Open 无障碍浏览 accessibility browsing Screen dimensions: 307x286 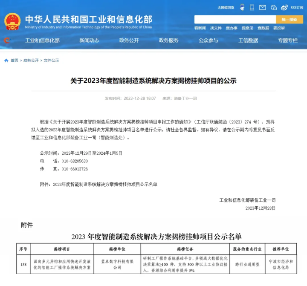tap(226, 7)
